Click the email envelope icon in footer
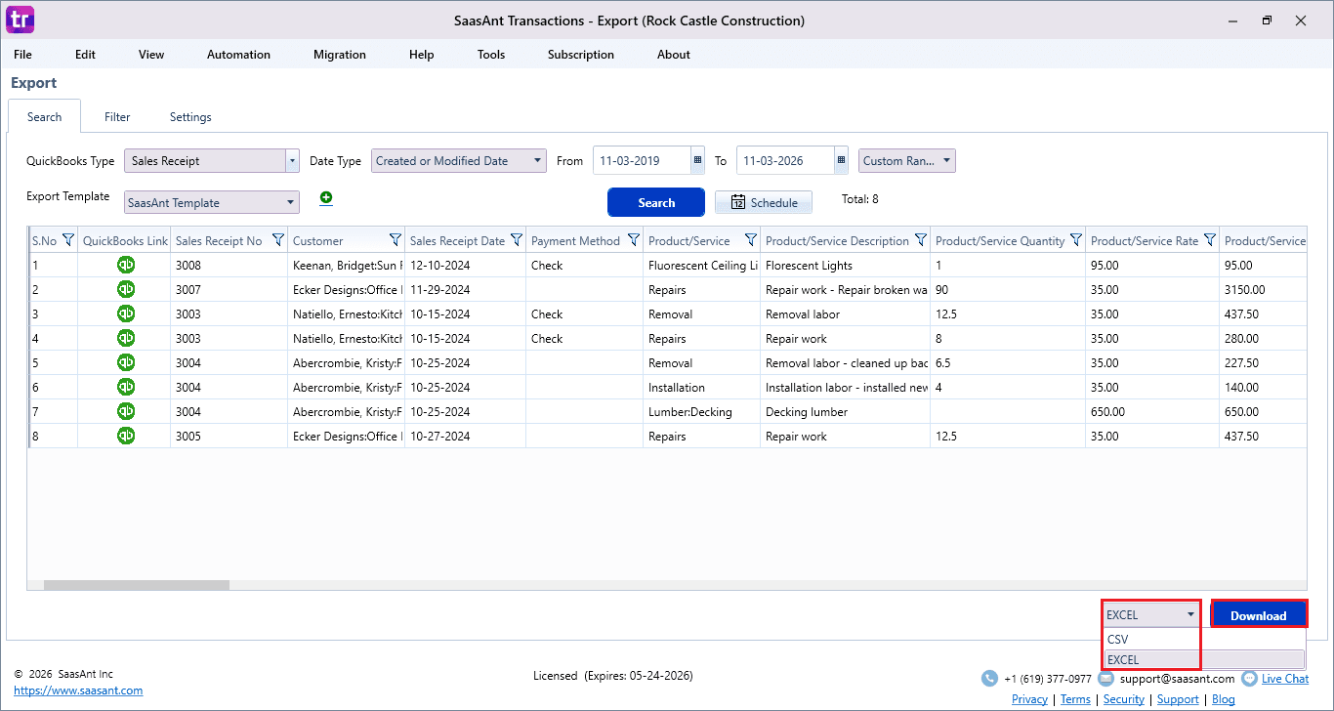Screen dimensions: 1334x711 pos(1106,679)
